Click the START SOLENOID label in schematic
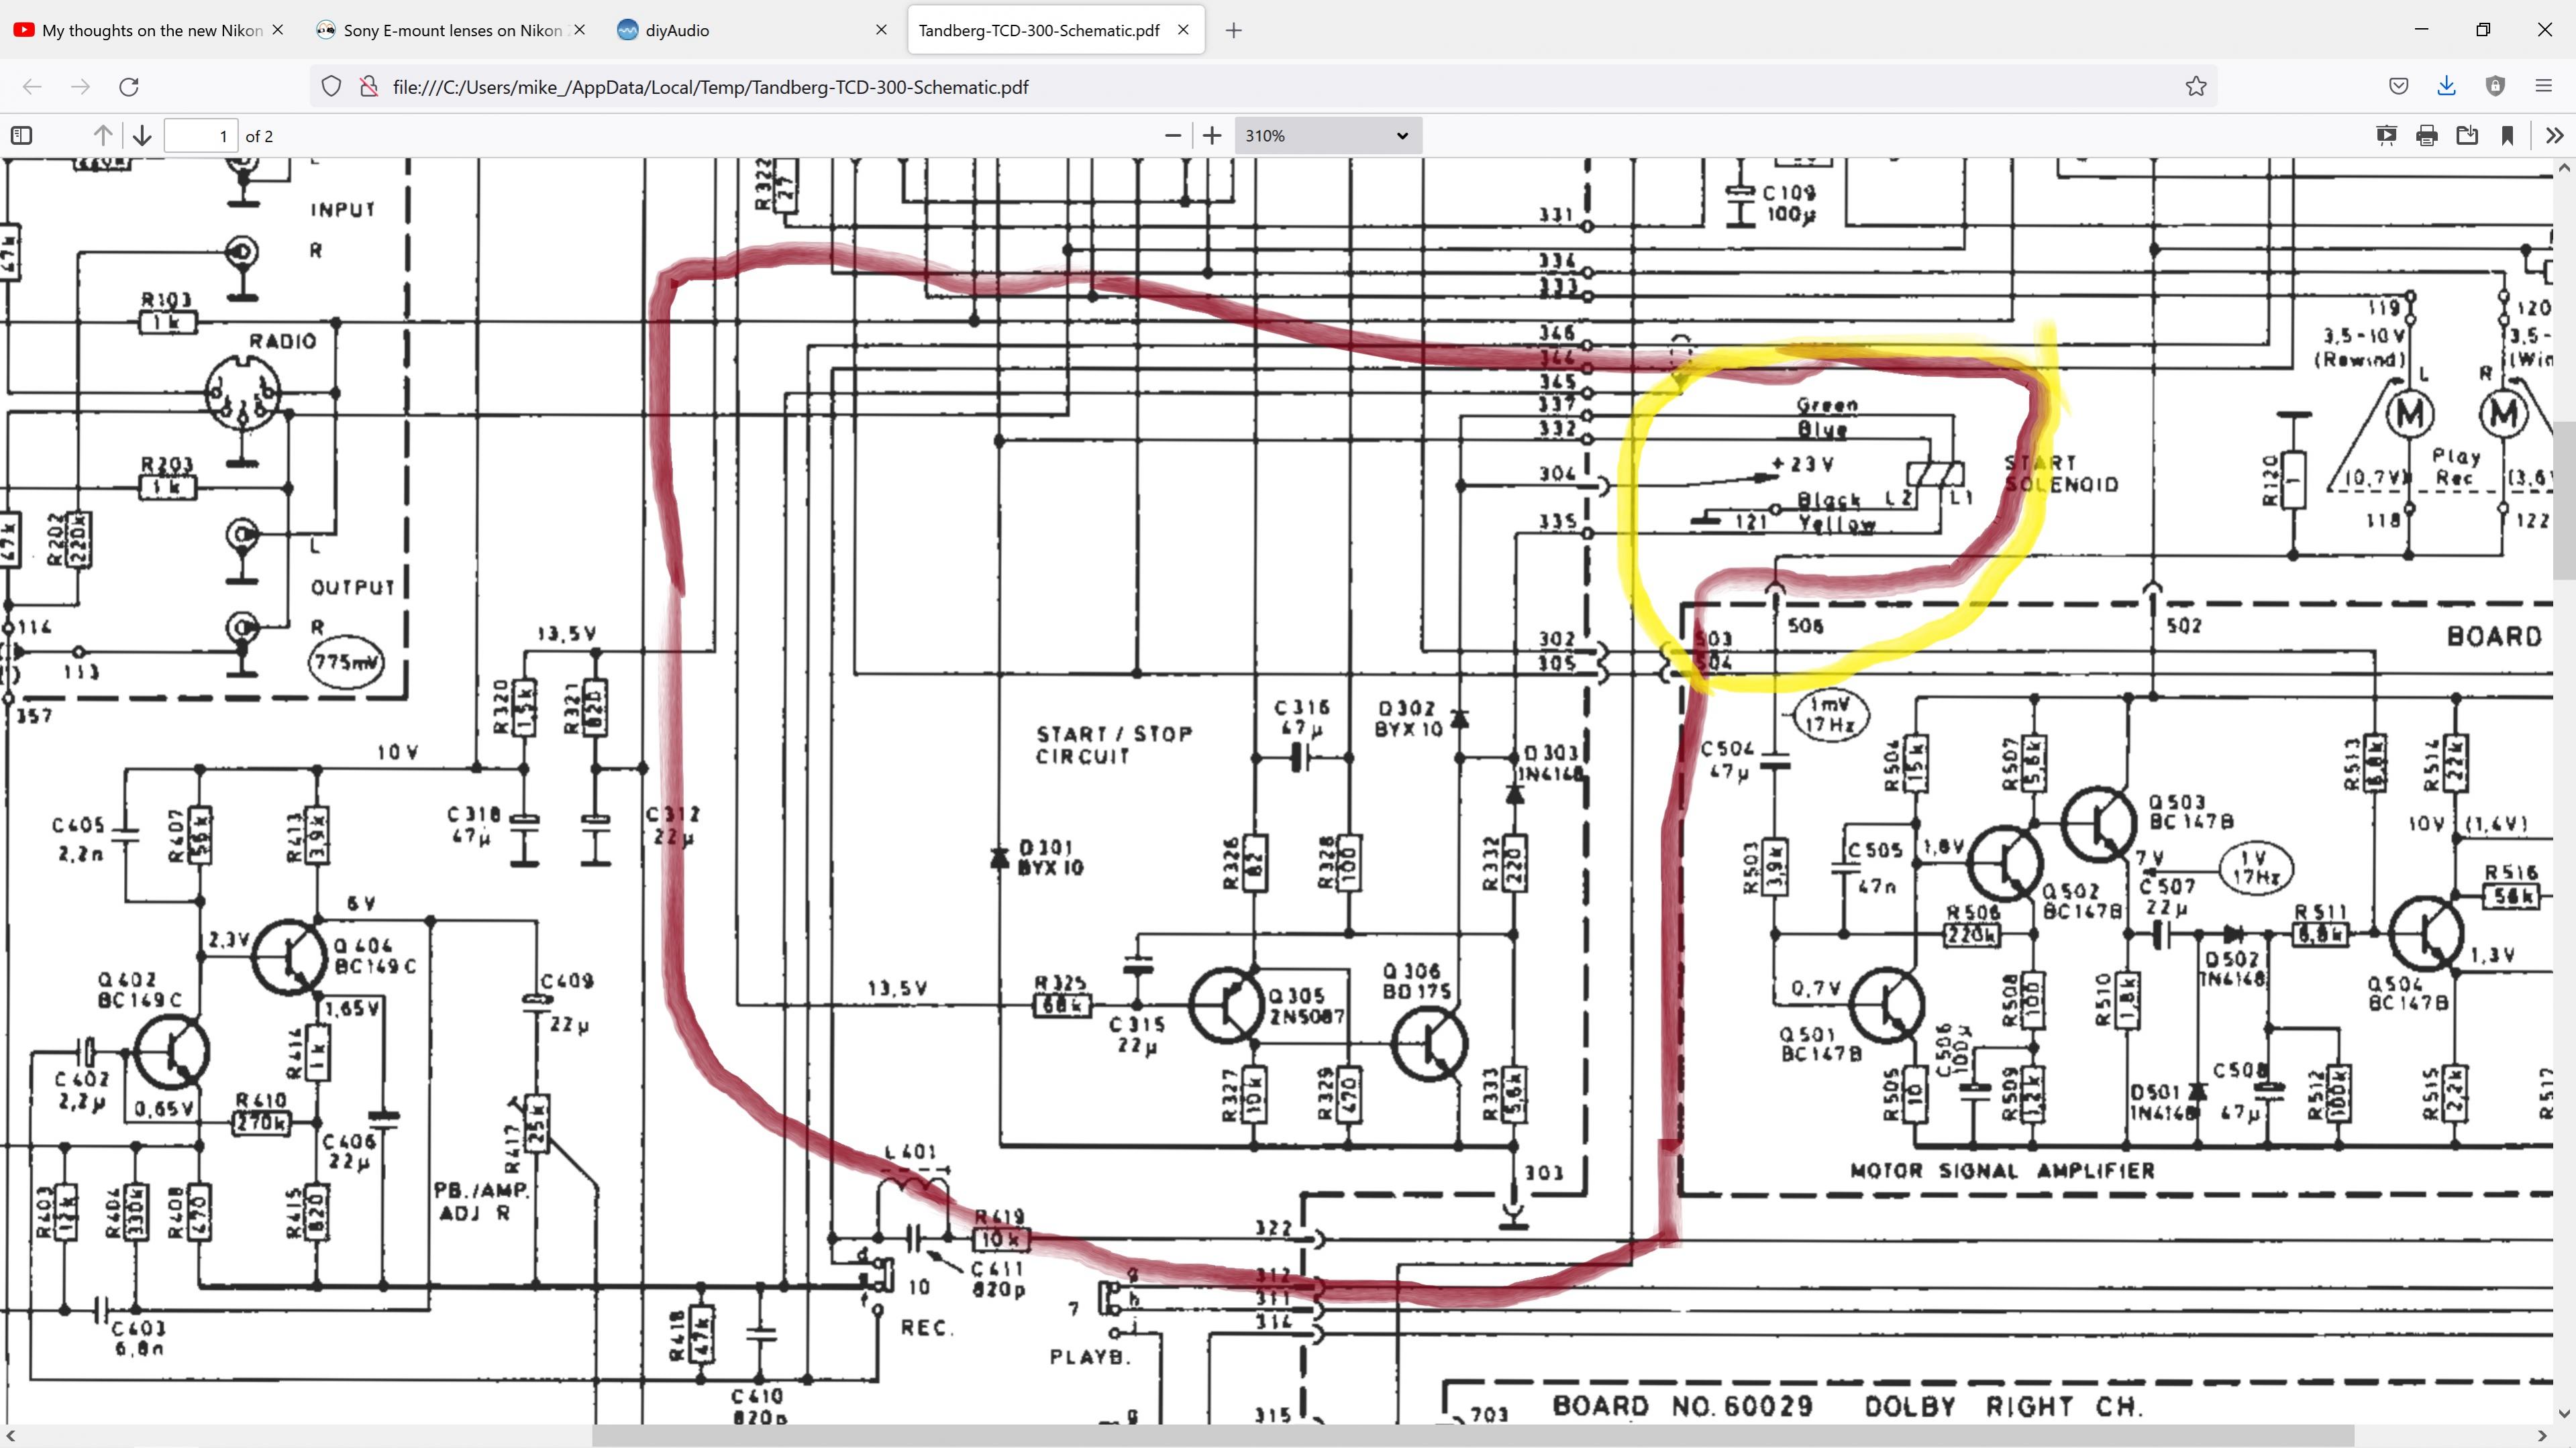This screenshot has height=1448, width=2576. tap(2061, 474)
